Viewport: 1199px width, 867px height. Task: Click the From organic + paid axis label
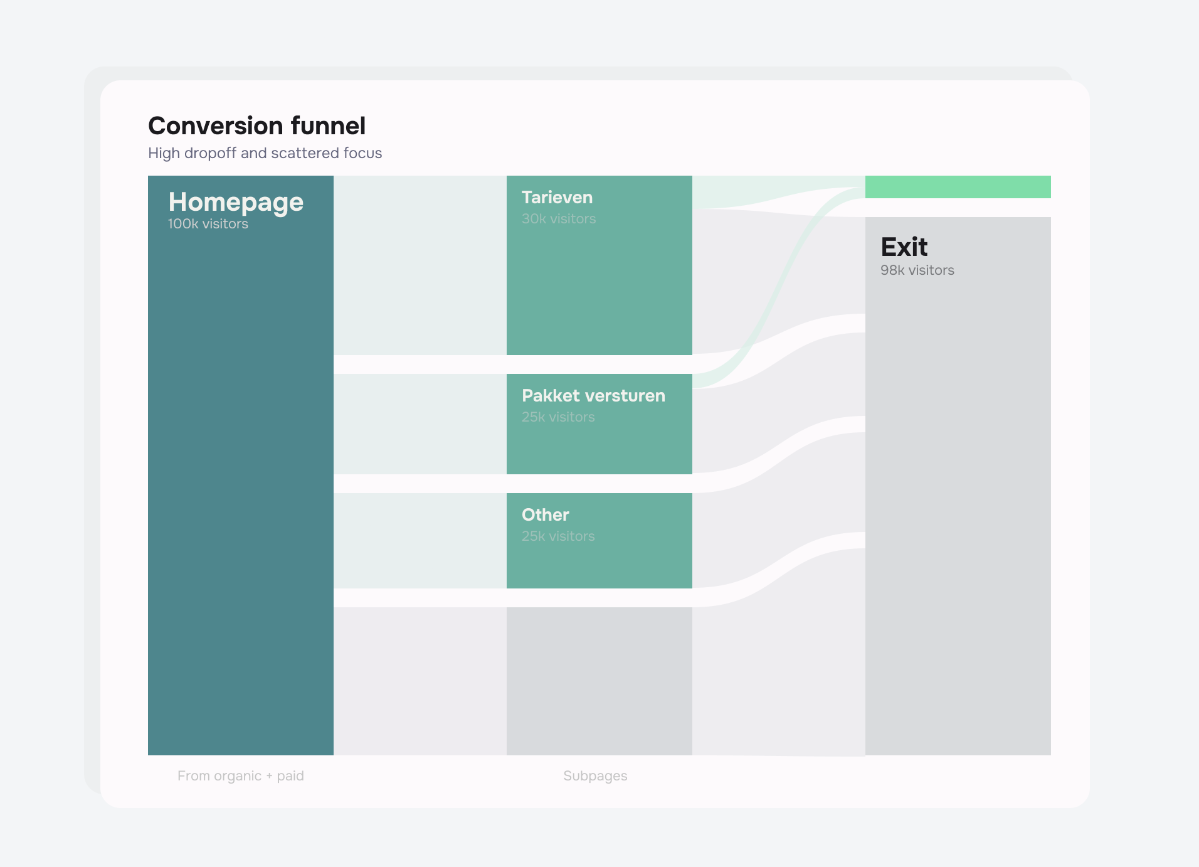[x=240, y=776]
